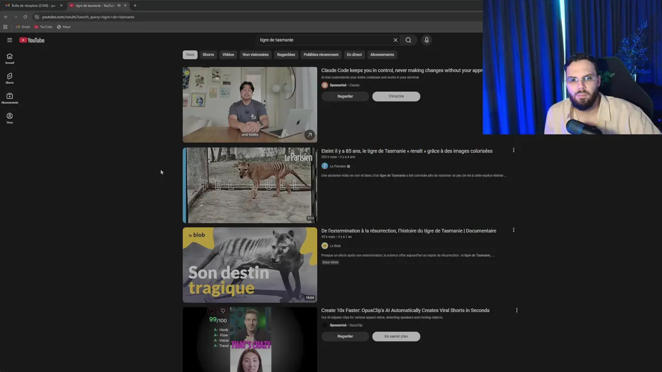Open the 'Eteint il y a 85 ans' title
662x372 pixels.
(x=407, y=151)
